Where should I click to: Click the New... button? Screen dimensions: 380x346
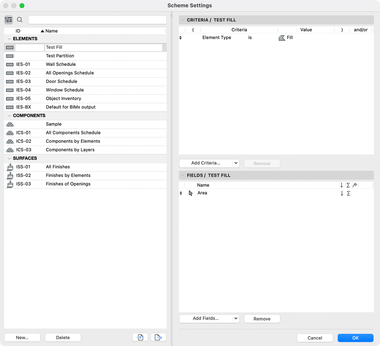point(22,337)
